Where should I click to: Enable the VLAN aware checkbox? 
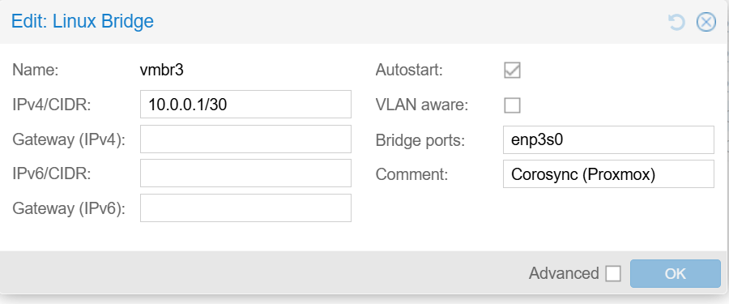point(513,105)
